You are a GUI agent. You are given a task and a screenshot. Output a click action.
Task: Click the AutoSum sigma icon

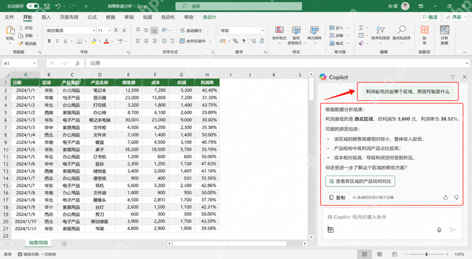point(361,28)
